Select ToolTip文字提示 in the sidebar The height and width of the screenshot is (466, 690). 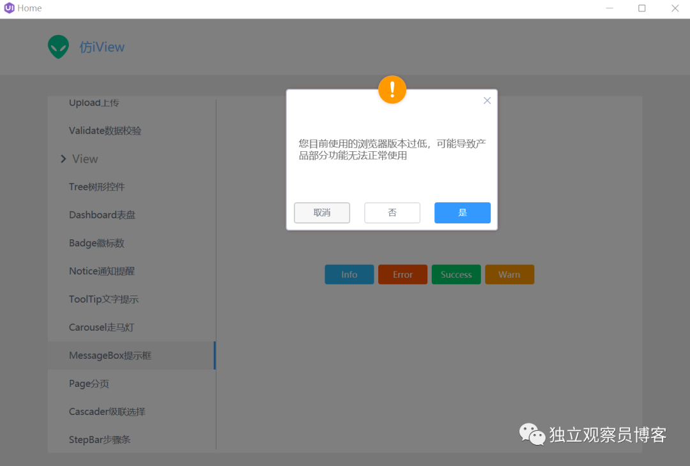point(132,299)
